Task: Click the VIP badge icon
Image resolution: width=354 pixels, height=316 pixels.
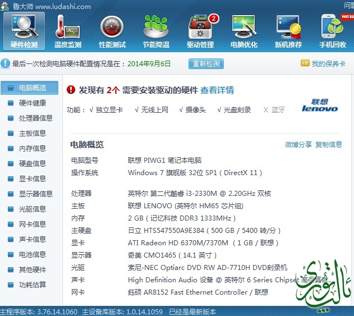Action: pyautogui.click(x=305, y=63)
